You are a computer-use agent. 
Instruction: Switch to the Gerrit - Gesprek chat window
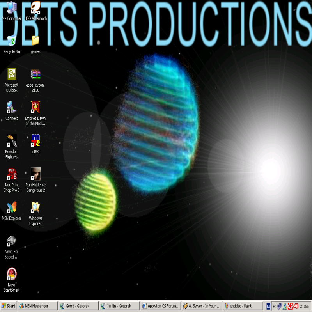78,306
